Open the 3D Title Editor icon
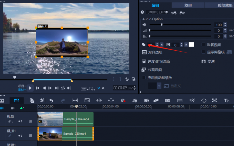234x146 pixels. (x=226, y=101)
